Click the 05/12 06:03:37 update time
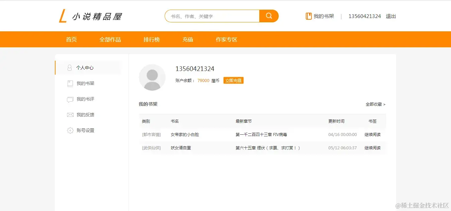Viewport: 451px width, 211px height. click(x=343, y=148)
